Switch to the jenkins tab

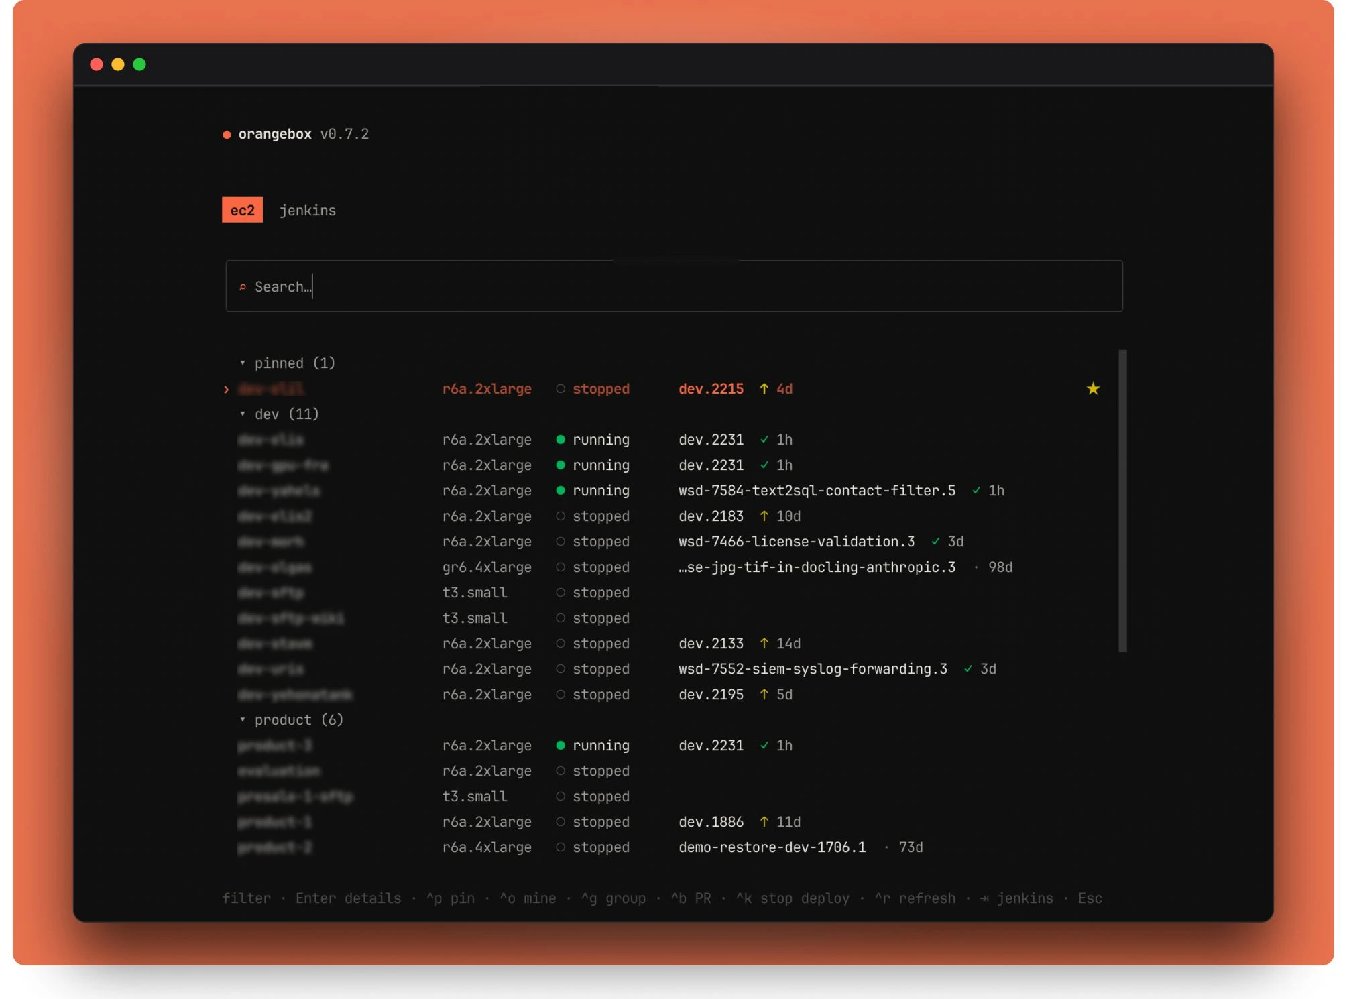click(308, 210)
